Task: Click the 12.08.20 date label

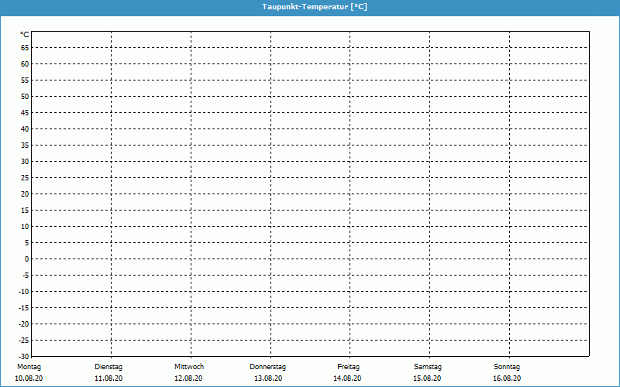Action: (x=188, y=378)
